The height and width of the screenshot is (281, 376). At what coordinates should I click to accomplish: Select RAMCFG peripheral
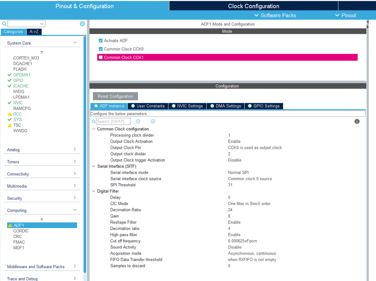tap(22, 108)
